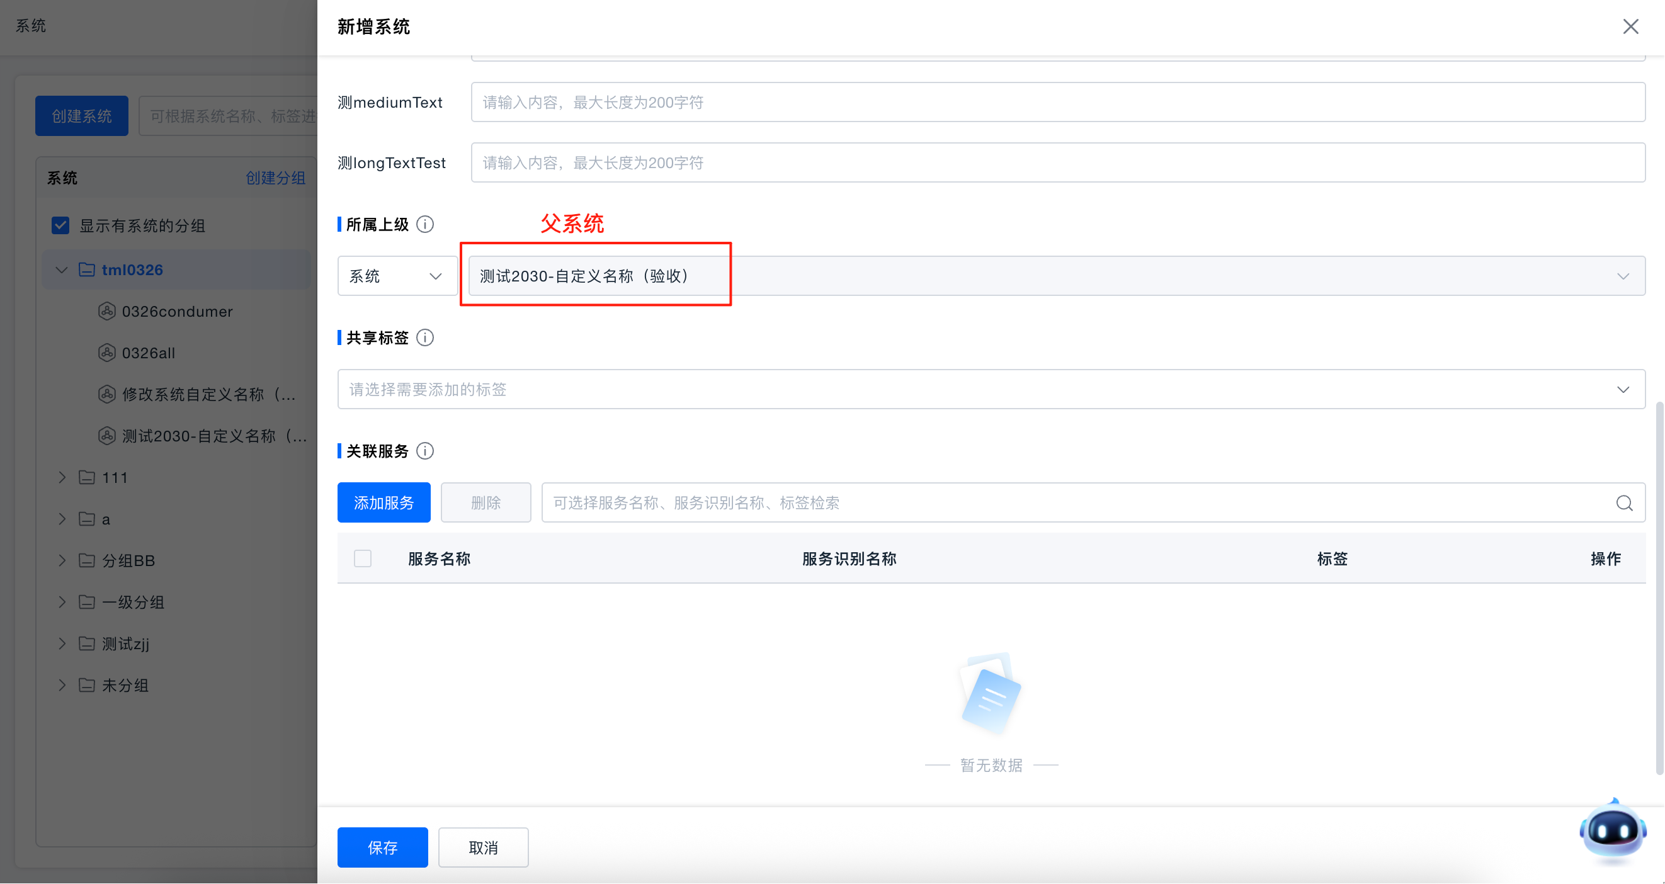Click the system icon beside 测试2030-自定义名称 tree item
1665x884 pixels.
[x=106, y=436]
